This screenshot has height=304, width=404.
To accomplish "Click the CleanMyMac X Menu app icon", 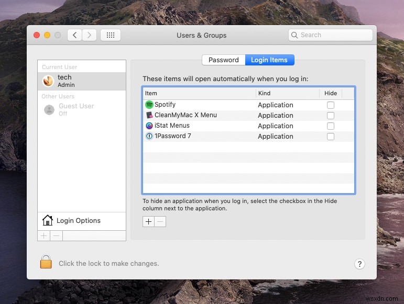I will (149, 115).
